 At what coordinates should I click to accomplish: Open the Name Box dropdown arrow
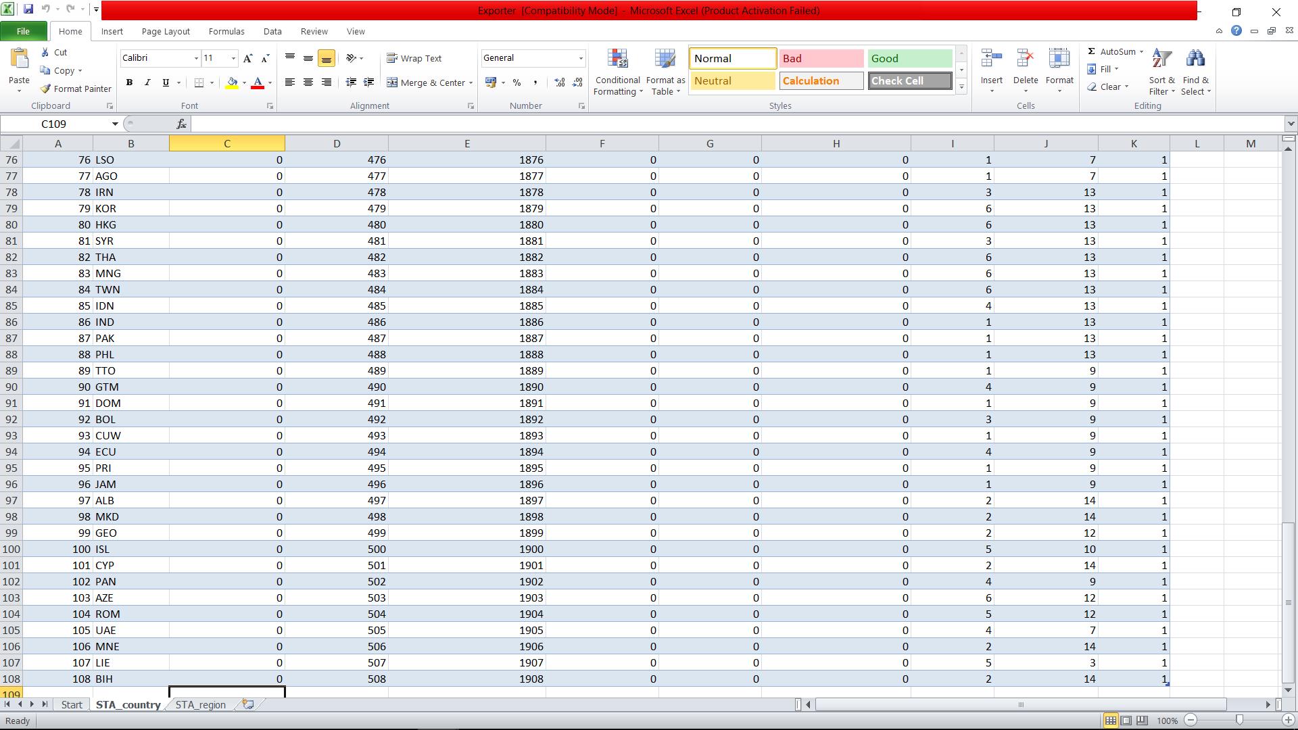click(115, 124)
